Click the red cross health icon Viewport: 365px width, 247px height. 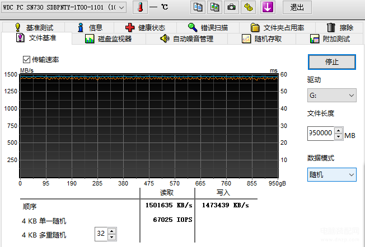click(x=130, y=27)
